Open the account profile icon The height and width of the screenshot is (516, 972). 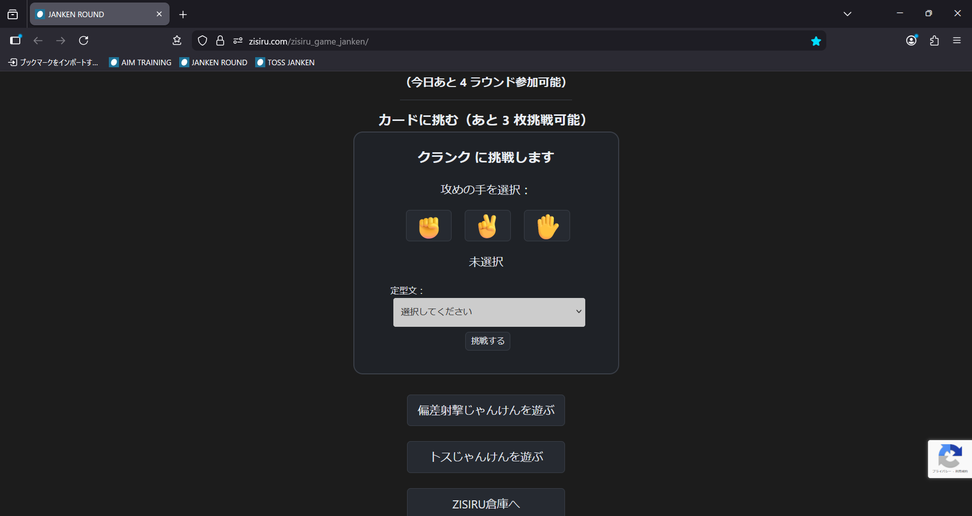[911, 40]
